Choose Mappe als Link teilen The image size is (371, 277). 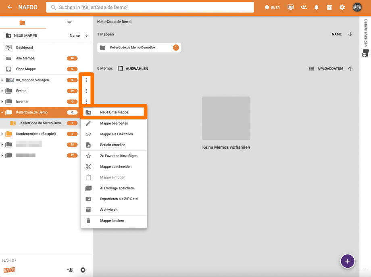tap(114, 134)
